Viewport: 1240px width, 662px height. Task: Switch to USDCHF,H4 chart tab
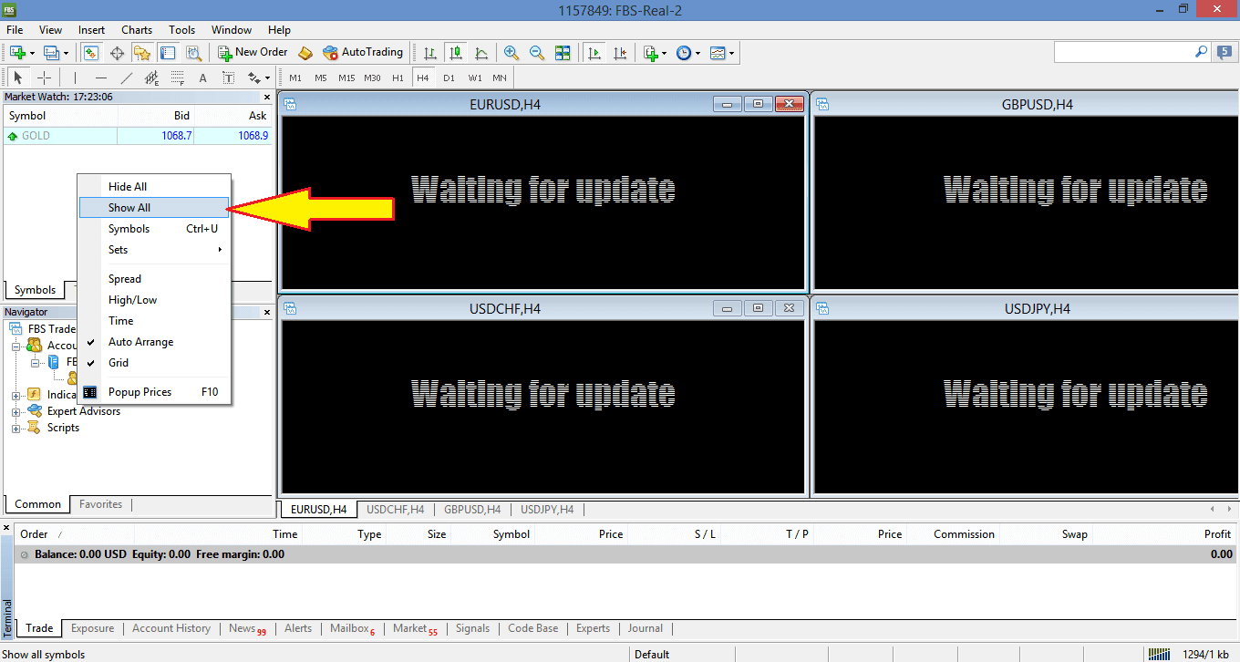pyautogui.click(x=395, y=510)
